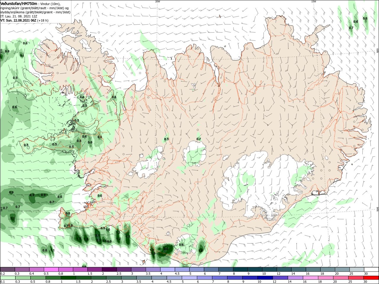Screen dimensions: 379x284
Task: Click the 1.6 rainfall value on the map
Action: 200,250
